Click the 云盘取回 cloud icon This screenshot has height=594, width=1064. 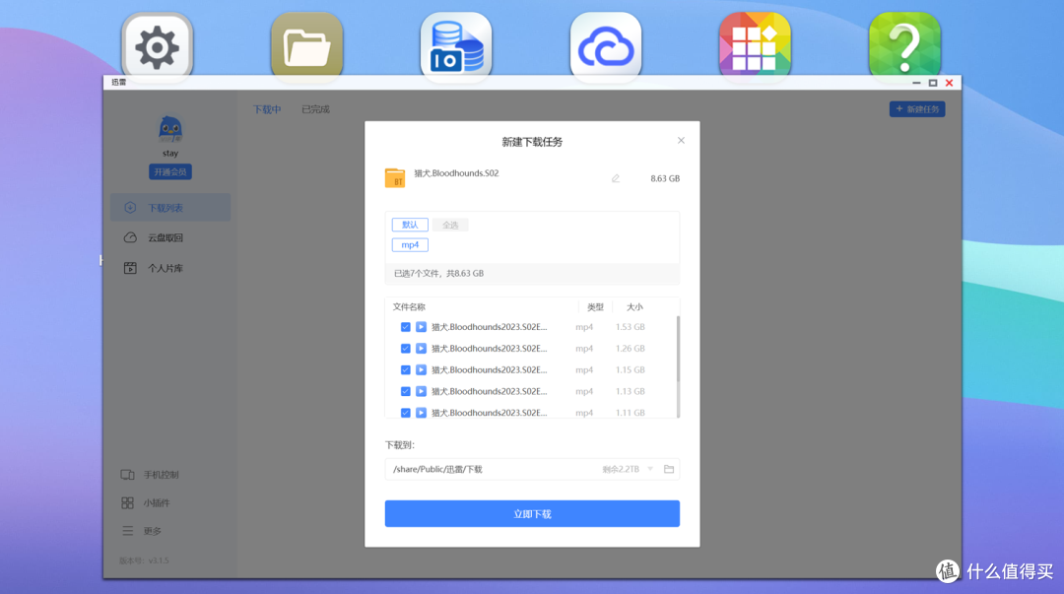point(130,237)
